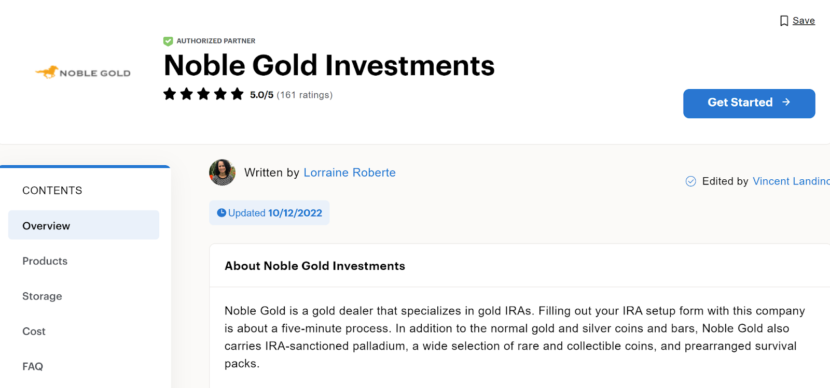Click the blue checkmark beside Edited by
The width and height of the screenshot is (830, 388).
point(691,181)
